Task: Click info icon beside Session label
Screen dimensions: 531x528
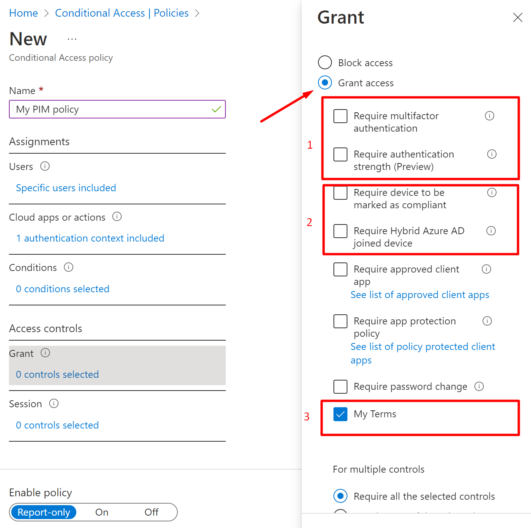Action: pos(54,403)
